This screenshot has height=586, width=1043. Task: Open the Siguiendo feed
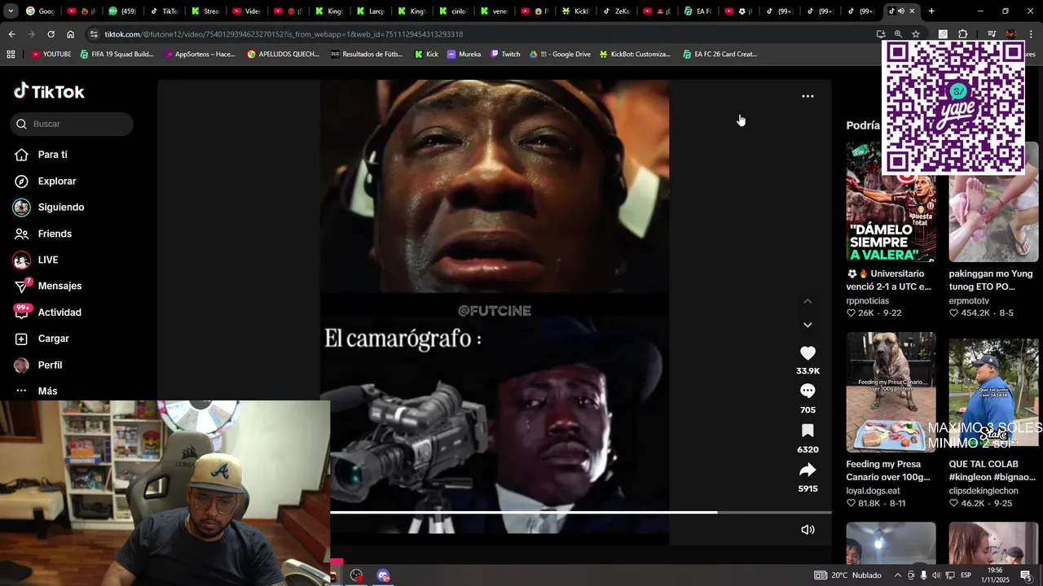pos(60,208)
